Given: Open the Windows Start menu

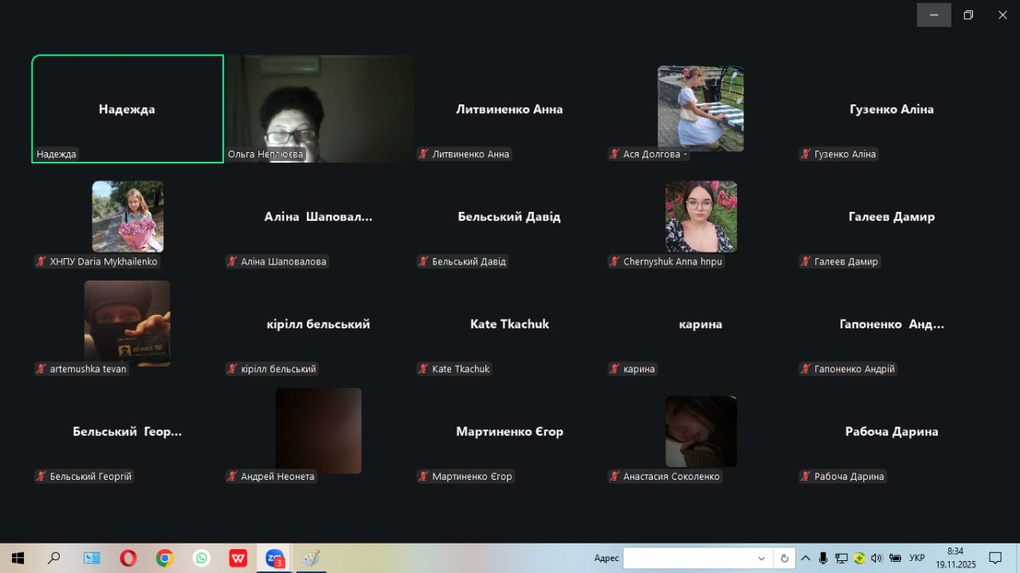Looking at the screenshot, I should pyautogui.click(x=18, y=558).
